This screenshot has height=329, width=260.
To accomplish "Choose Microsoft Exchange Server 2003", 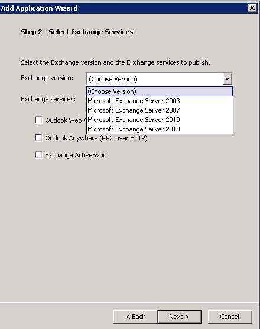I will pos(160,101).
